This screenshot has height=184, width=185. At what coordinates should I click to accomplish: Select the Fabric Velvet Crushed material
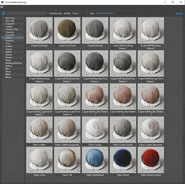pos(151,160)
